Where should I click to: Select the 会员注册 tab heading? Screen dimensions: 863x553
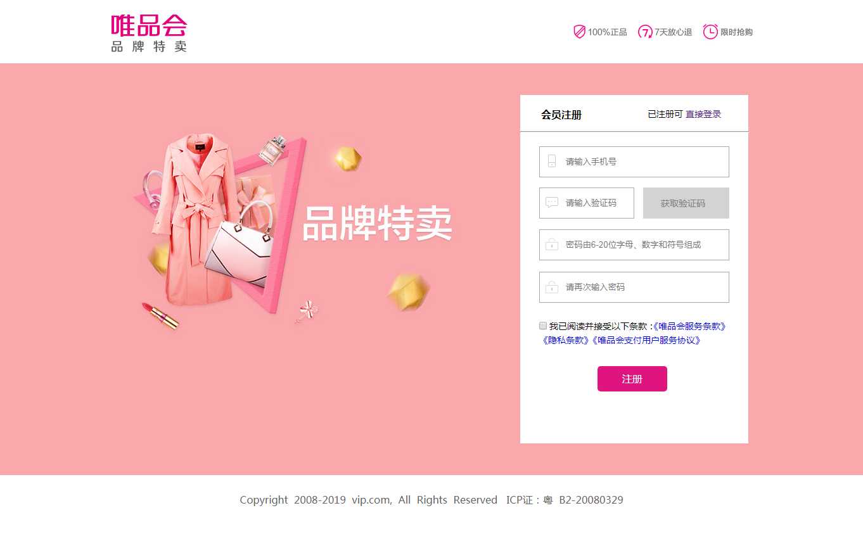[x=561, y=115]
